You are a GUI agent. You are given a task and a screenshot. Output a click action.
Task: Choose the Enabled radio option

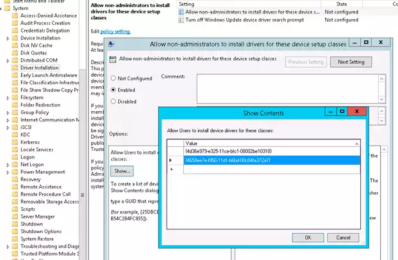click(114, 90)
